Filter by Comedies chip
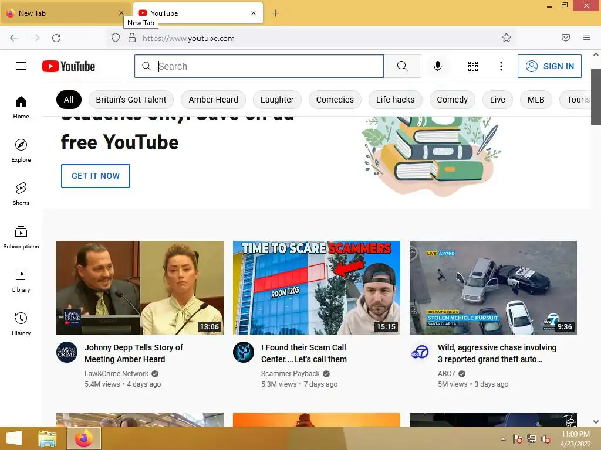The width and height of the screenshot is (601, 450). pos(335,100)
